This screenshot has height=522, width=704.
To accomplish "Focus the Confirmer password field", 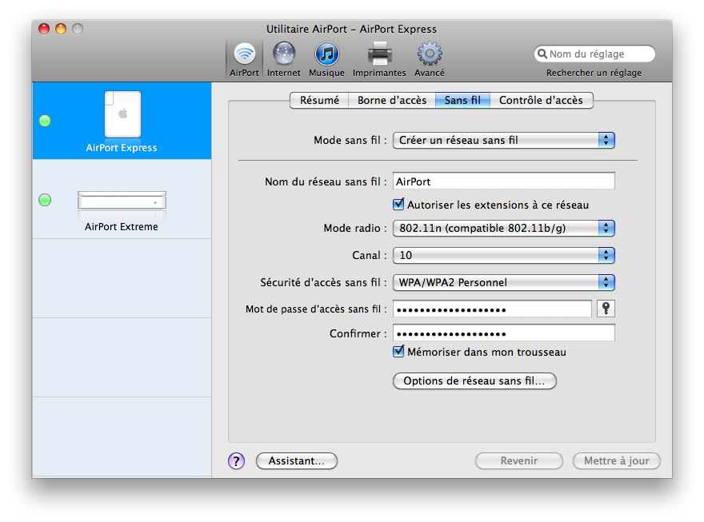I will pos(504,333).
